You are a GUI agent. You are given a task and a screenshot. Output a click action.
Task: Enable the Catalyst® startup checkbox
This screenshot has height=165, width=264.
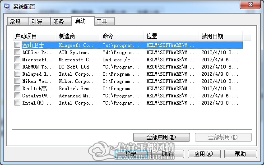click(17, 96)
